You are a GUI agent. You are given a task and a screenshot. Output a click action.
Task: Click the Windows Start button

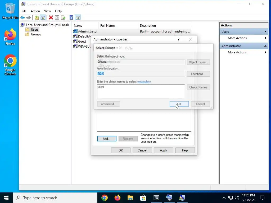pos(6,198)
